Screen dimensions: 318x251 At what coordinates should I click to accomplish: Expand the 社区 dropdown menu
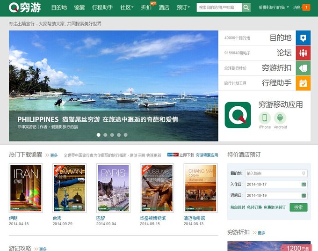pyautogui.click(x=127, y=7)
